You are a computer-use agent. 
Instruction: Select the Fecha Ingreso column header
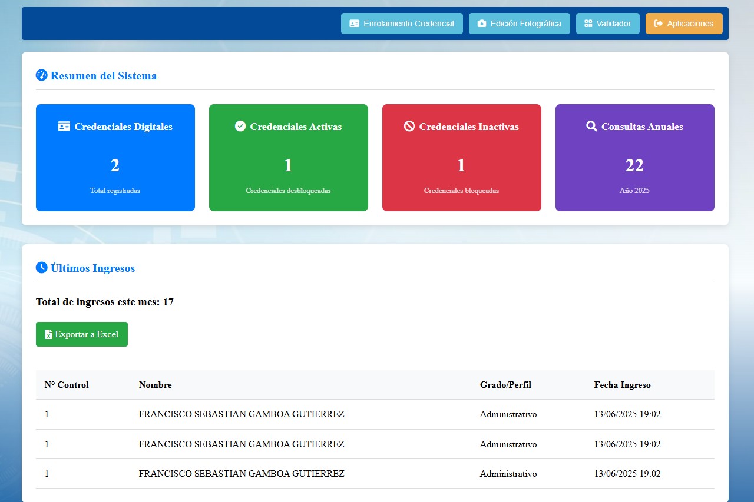tap(622, 385)
